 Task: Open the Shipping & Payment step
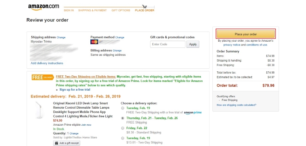pos(92,11)
